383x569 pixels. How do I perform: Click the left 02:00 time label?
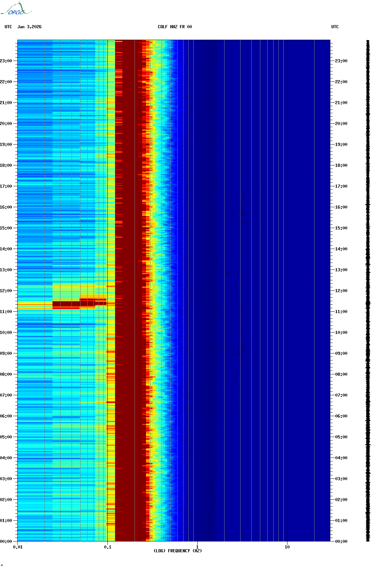coord(6,500)
